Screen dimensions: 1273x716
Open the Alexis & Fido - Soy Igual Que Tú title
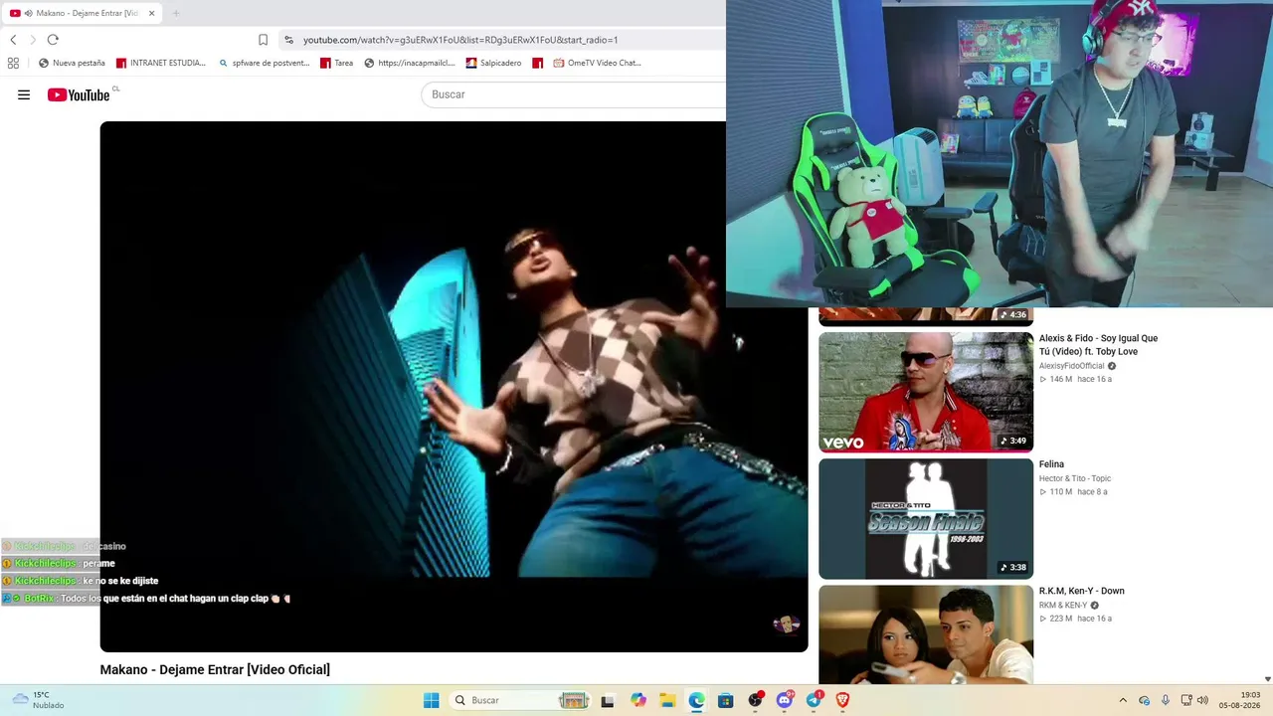(1098, 345)
